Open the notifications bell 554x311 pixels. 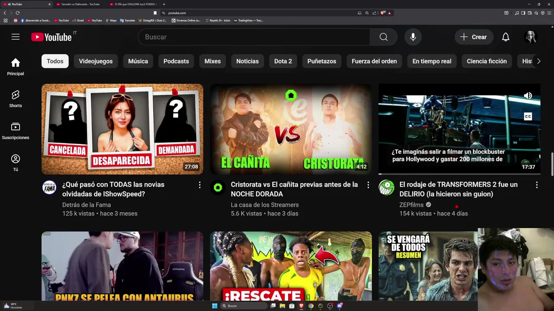coord(506,37)
